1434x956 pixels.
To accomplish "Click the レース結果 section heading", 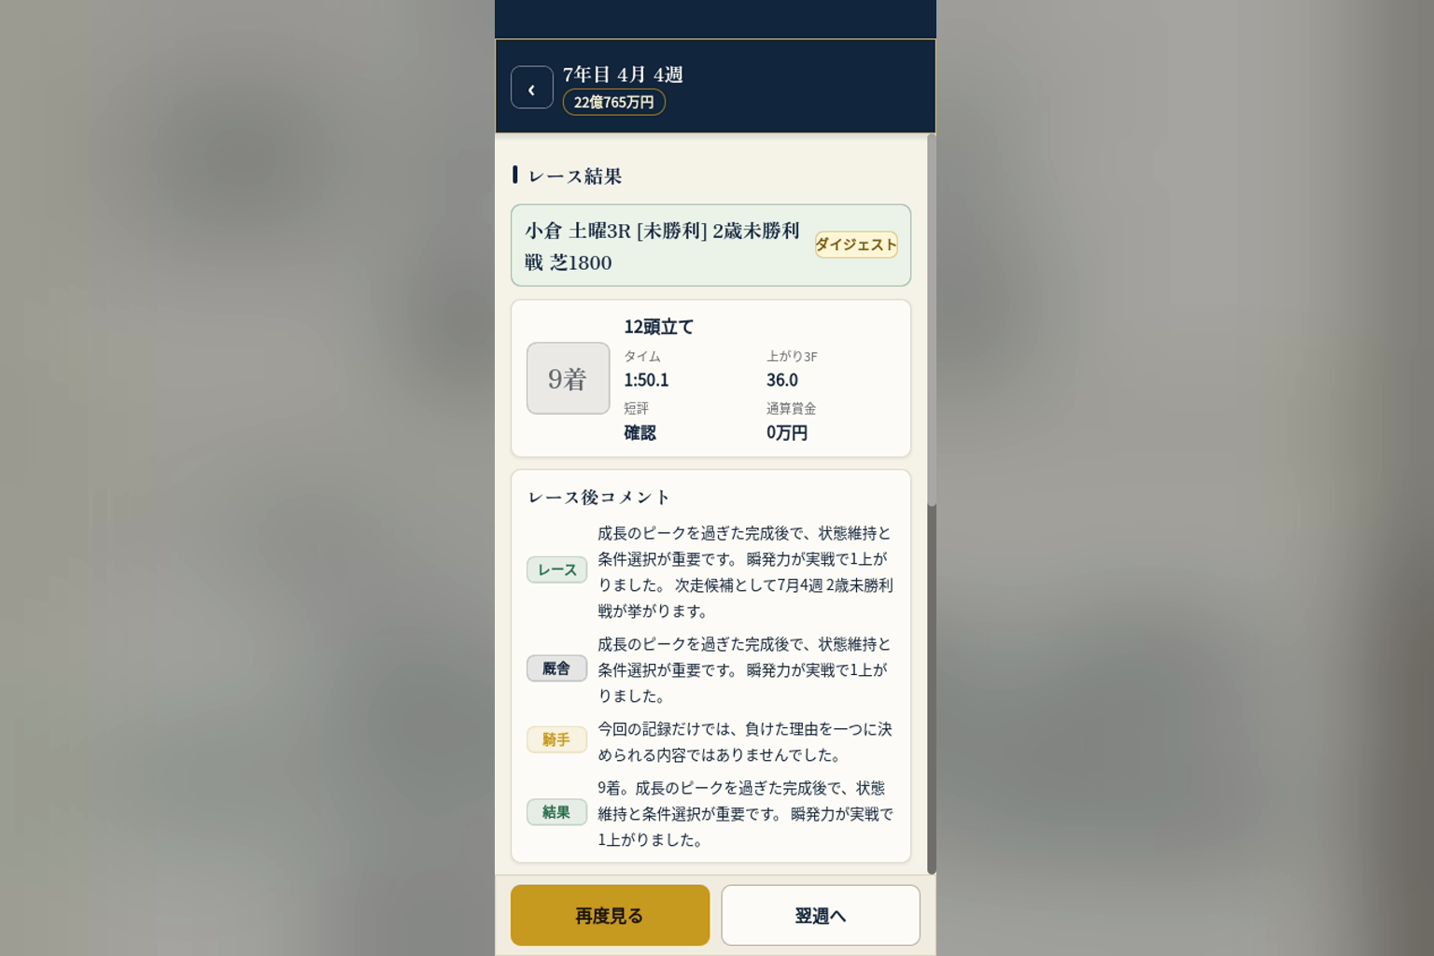I will tap(575, 176).
